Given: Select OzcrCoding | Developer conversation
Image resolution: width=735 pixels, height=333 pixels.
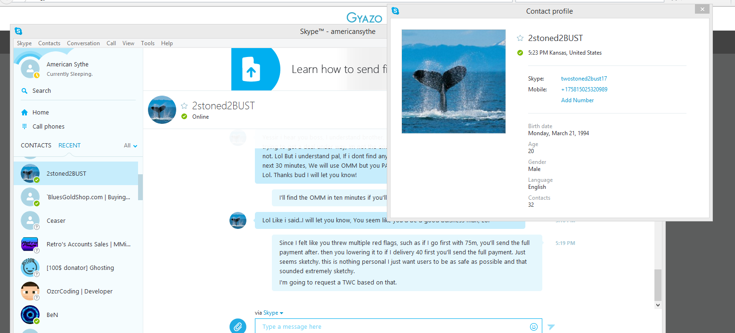Looking at the screenshot, I should click(x=76, y=291).
